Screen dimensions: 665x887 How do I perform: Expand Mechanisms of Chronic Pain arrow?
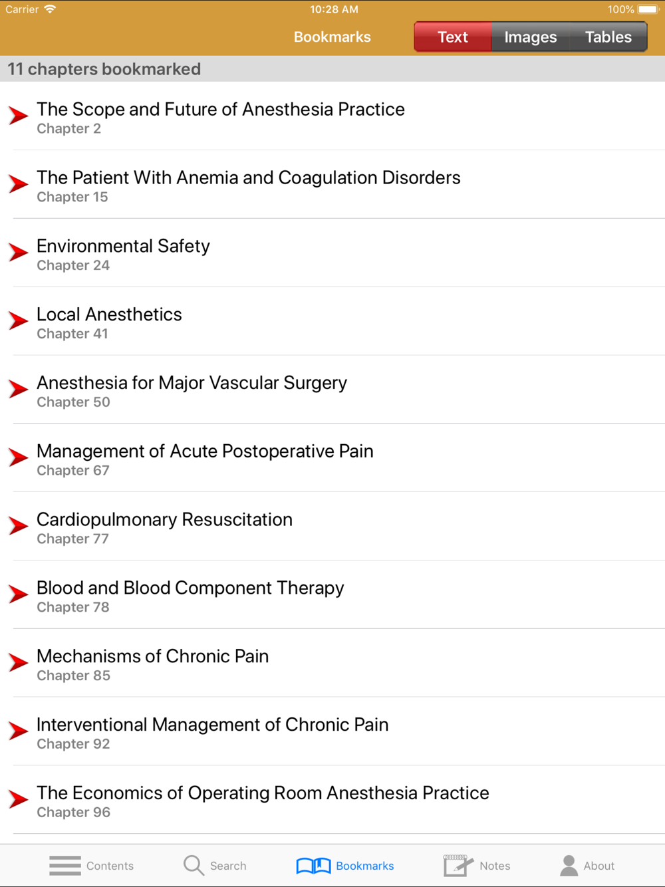point(19,662)
